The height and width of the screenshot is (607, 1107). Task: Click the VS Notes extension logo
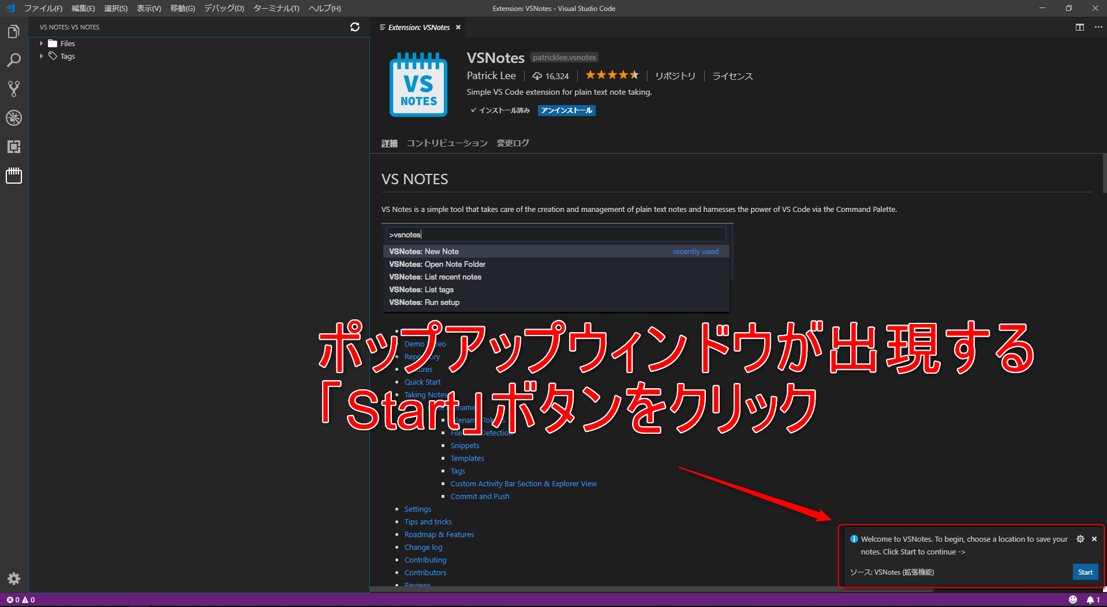pos(418,84)
